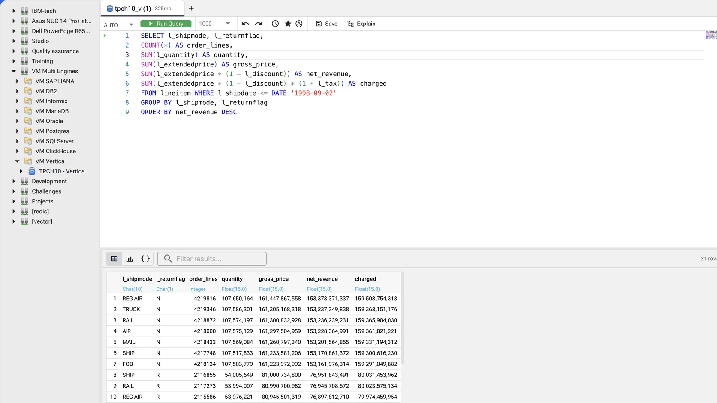Click the auto-format circled A icon

point(299,24)
